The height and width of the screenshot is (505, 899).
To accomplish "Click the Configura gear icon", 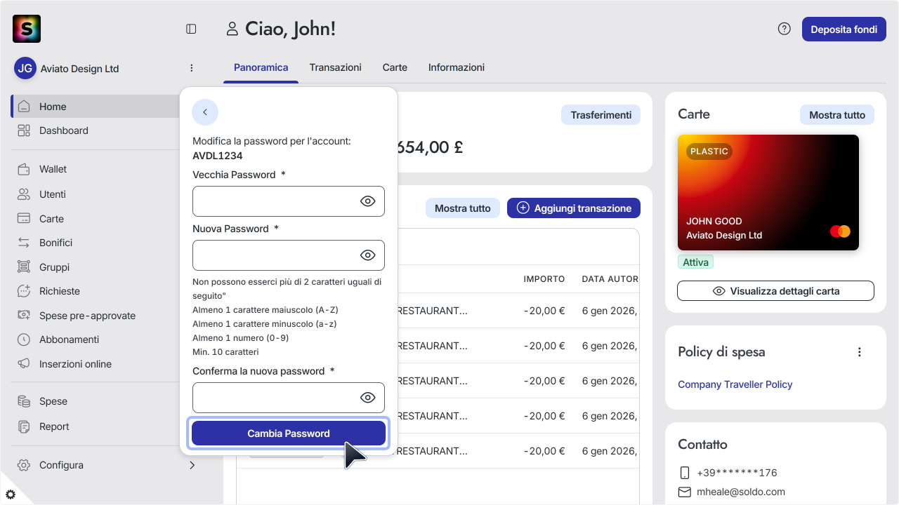I will pos(25,465).
